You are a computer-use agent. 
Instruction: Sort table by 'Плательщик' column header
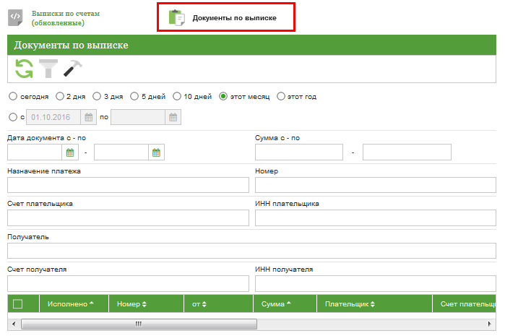351,304
